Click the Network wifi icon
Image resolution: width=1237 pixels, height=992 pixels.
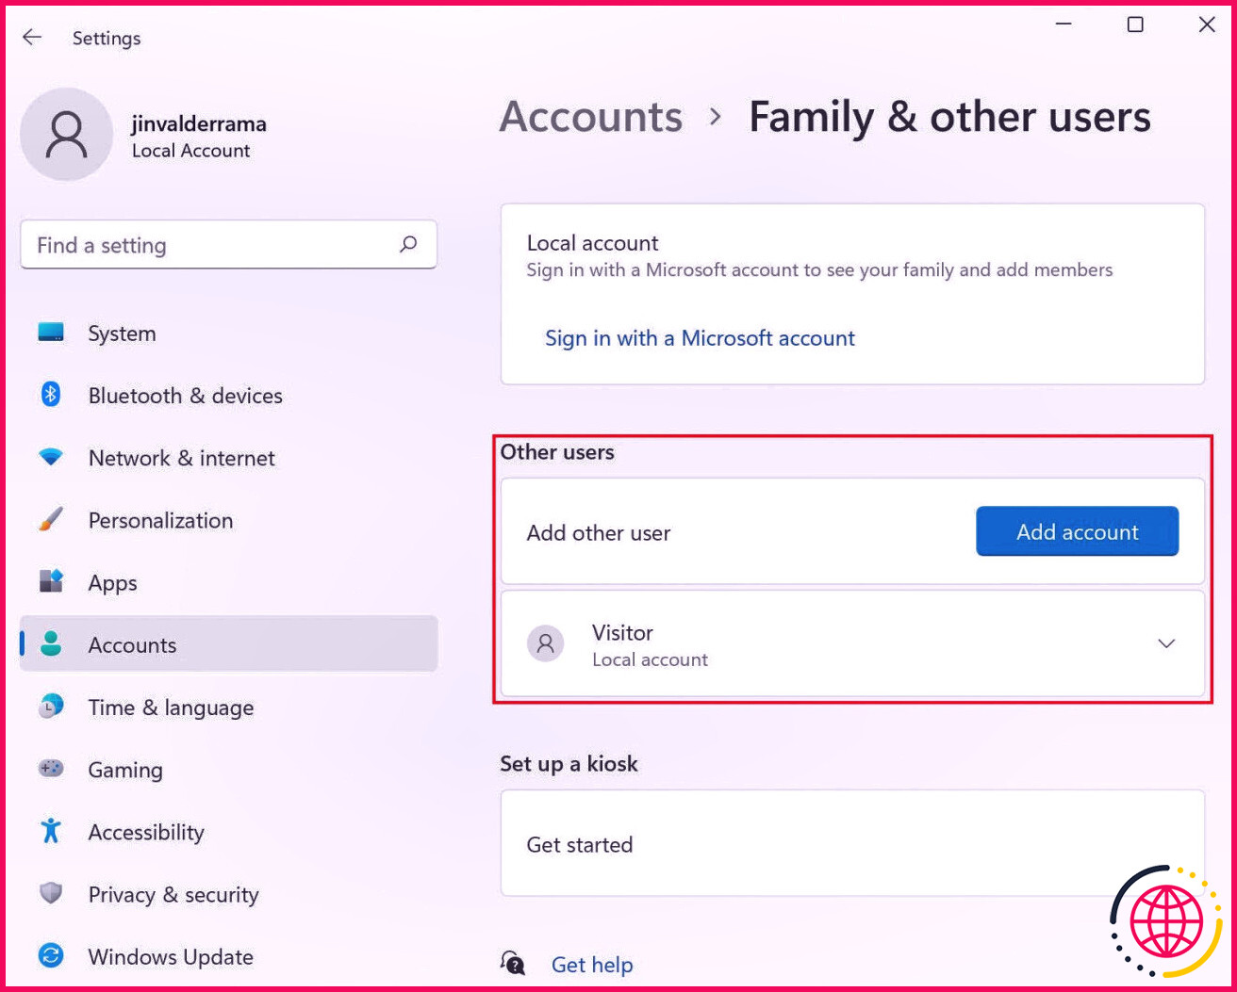(51, 457)
